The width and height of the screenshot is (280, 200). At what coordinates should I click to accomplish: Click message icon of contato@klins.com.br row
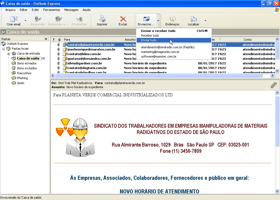coord(65,54)
